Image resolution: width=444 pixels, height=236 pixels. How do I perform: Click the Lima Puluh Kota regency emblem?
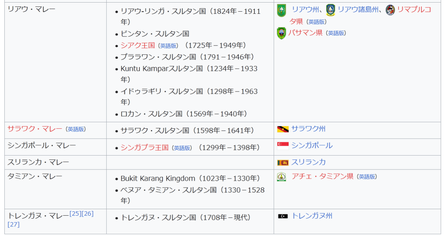tap(390, 10)
